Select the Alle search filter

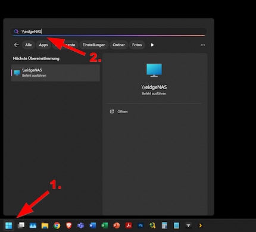[x=29, y=45]
